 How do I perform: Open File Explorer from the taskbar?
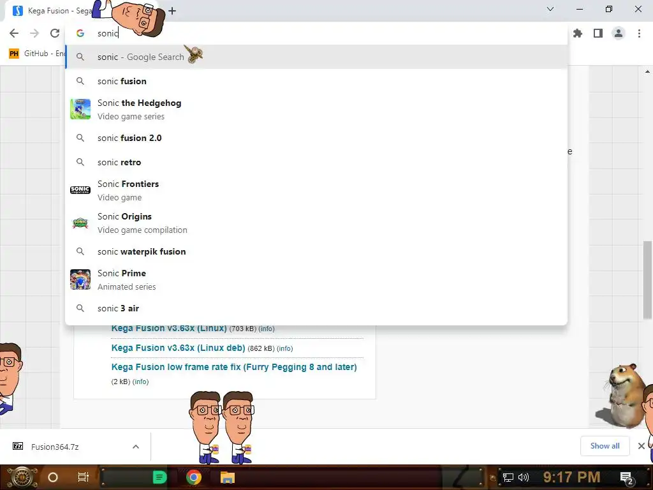coord(228,477)
